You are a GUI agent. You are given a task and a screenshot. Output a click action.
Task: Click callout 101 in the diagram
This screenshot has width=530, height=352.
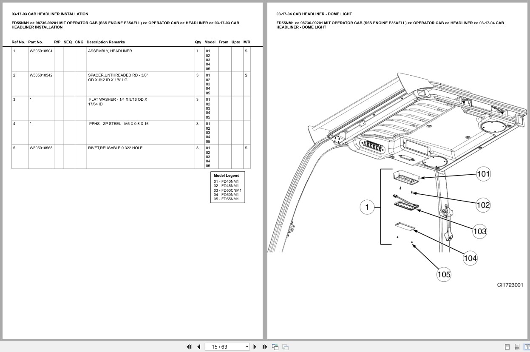click(483, 174)
